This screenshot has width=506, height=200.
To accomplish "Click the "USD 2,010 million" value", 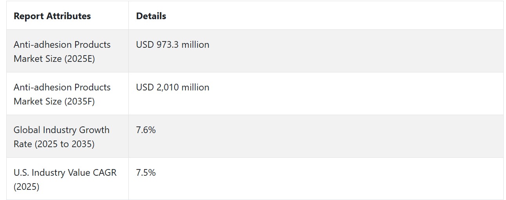I will 173,87.
